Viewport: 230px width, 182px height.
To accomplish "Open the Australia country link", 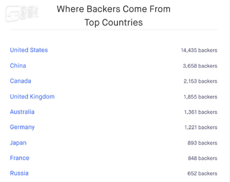I will click(x=22, y=112).
